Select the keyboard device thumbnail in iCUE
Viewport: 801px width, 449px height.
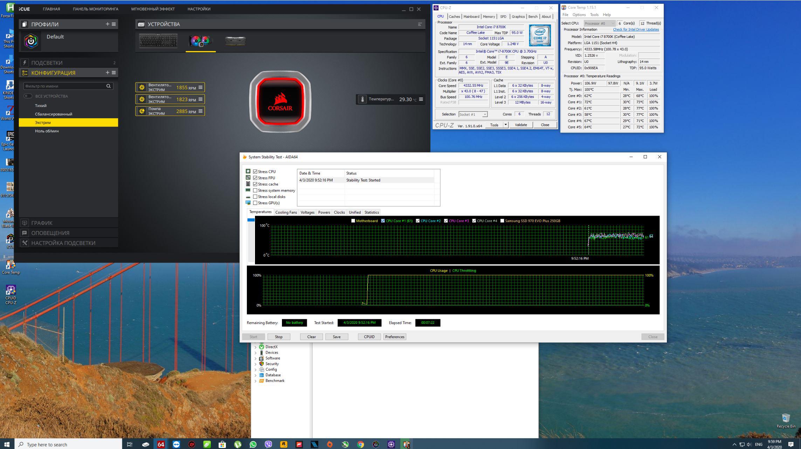pyautogui.click(x=158, y=41)
